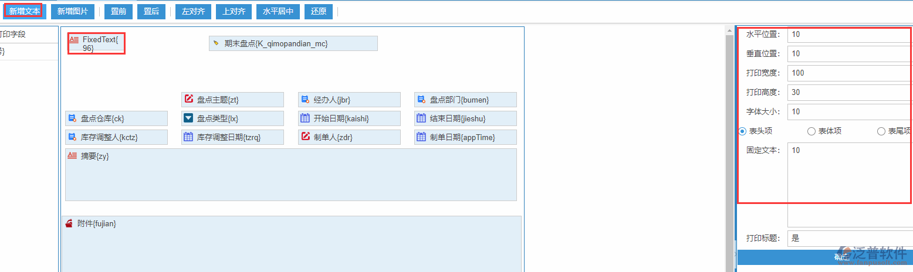Open the 打印标题 dropdown

850,239
